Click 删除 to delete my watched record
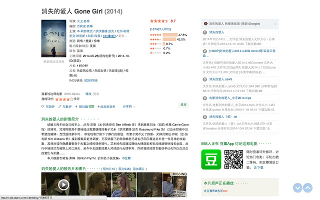320x200 pixels. [x=96, y=94]
